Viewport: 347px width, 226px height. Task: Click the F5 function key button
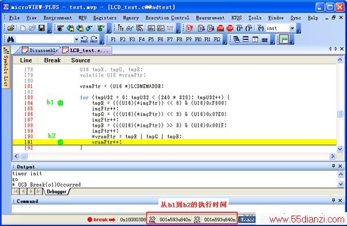click(151, 39)
